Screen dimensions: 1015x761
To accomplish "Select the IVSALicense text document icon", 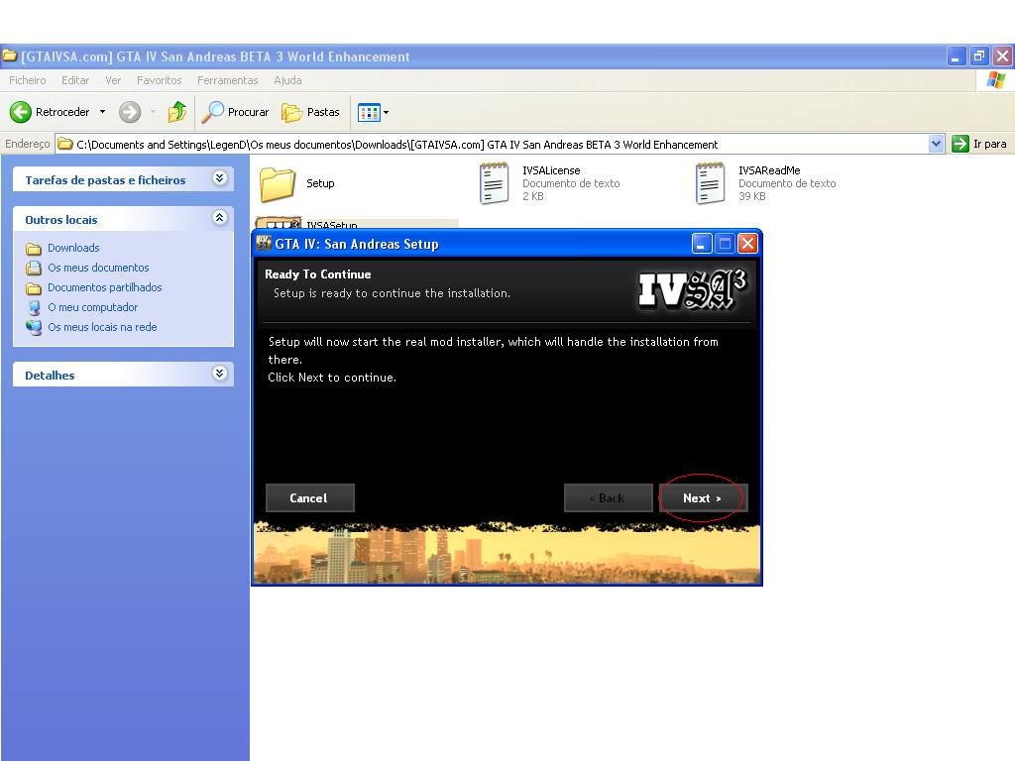I will pyautogui.click(x=494, y=183).
